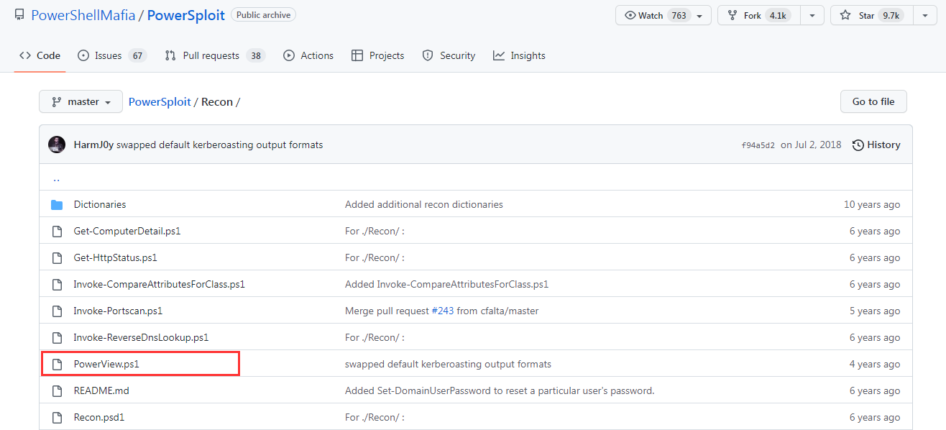Viewport: 946px width, 430px height.
Task: Open HarmJ0y's avatar
Action: (57, 145)
